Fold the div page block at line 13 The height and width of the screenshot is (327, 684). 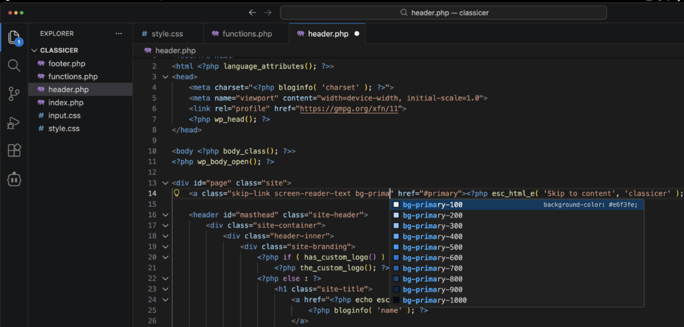pos(165,183)
